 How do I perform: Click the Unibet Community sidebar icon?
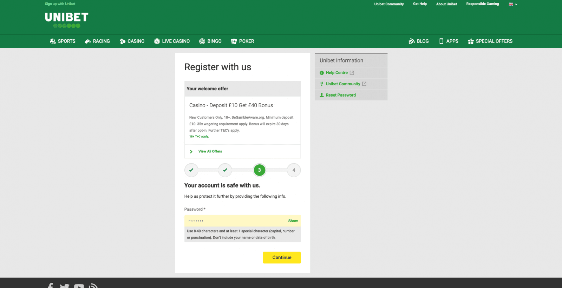click(322, 84)
